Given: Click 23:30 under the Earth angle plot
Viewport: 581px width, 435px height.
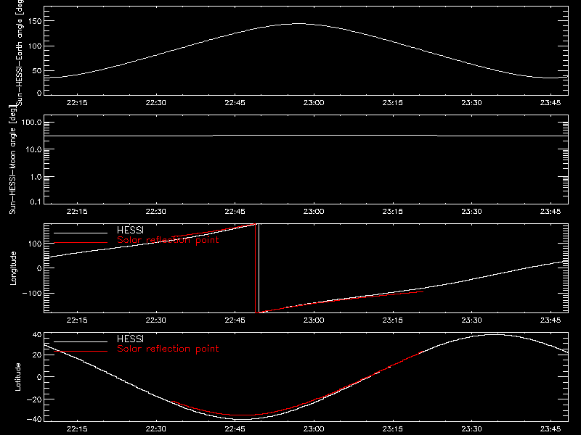Looking at the screenshot, I should click(471, 103).
